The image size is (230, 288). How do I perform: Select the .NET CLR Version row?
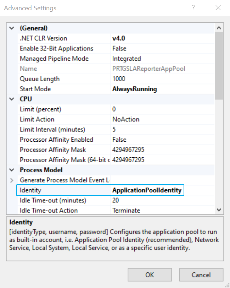(x=116, y=38)
